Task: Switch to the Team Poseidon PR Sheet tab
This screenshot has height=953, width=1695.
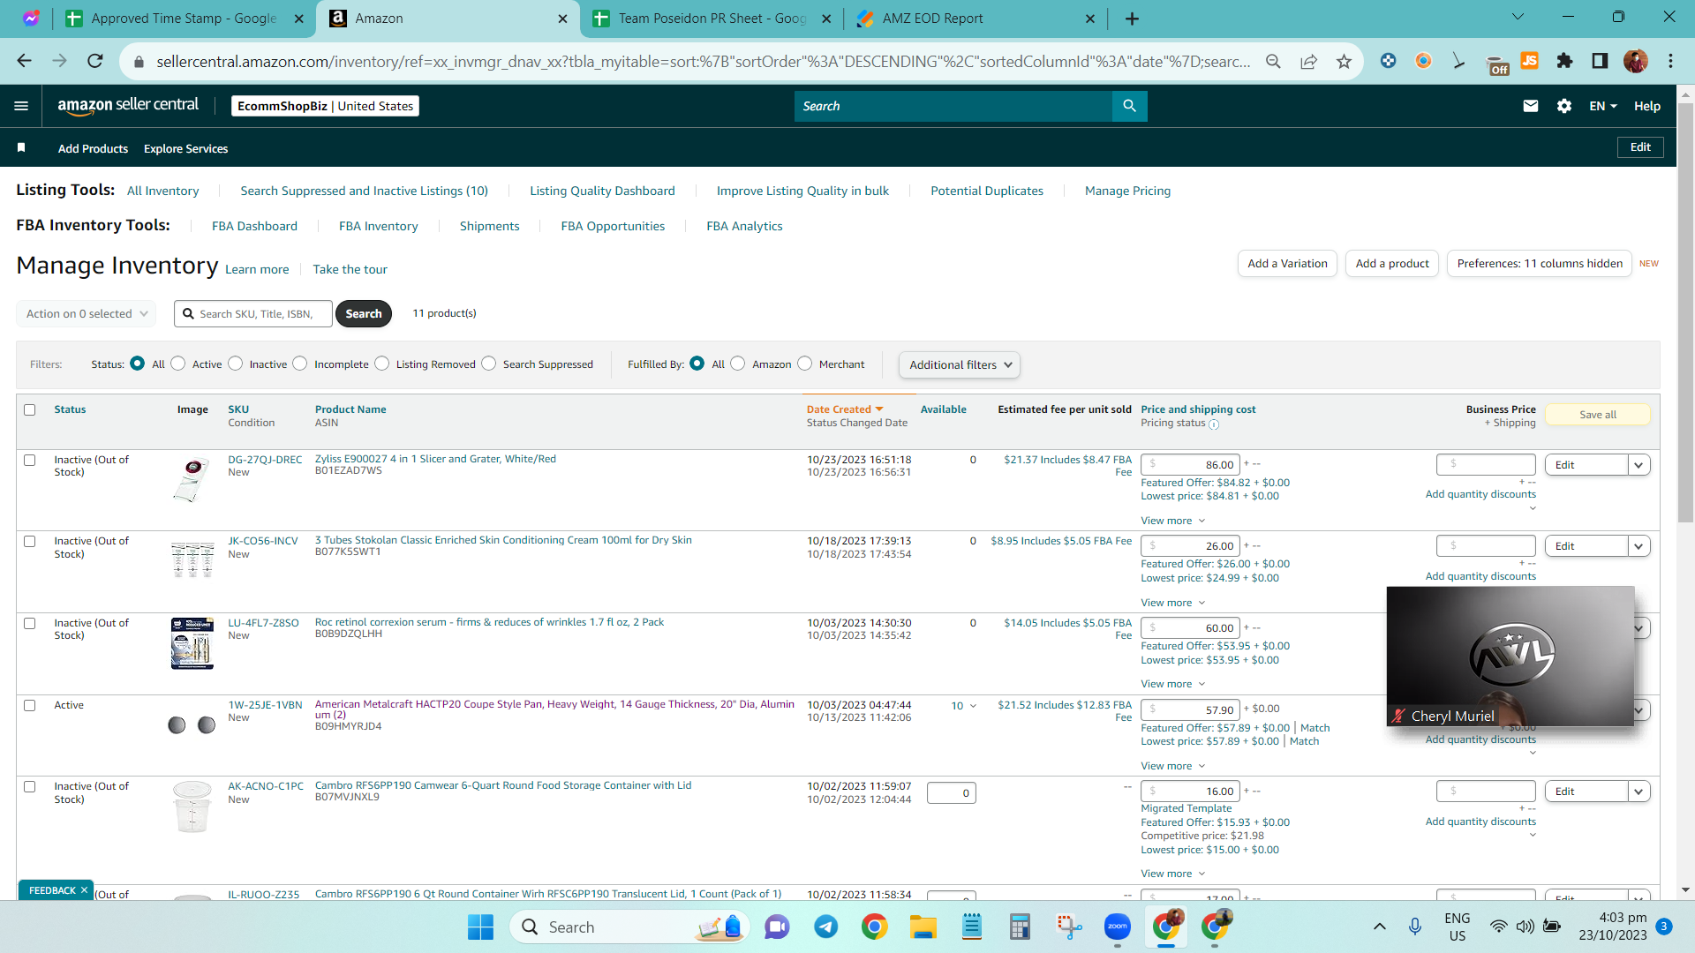Action: [x=712, y=19]
